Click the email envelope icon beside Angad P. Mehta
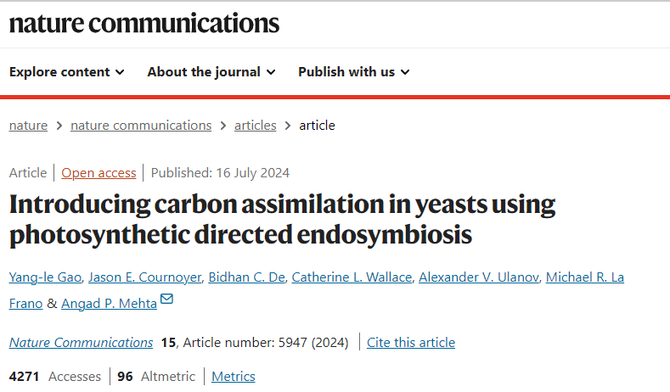The image size is (670, 392). coord(167,300)
